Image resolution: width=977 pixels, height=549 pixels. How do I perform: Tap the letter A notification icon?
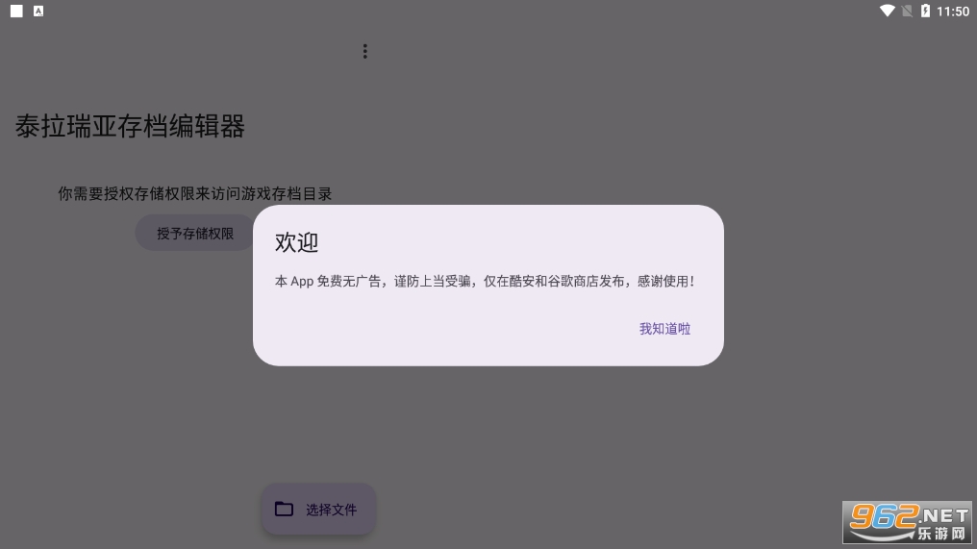point(38,12)
